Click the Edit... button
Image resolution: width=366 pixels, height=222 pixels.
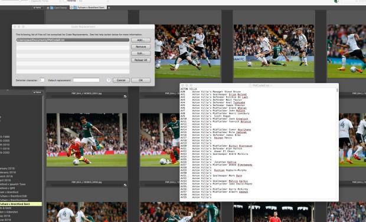140,54
